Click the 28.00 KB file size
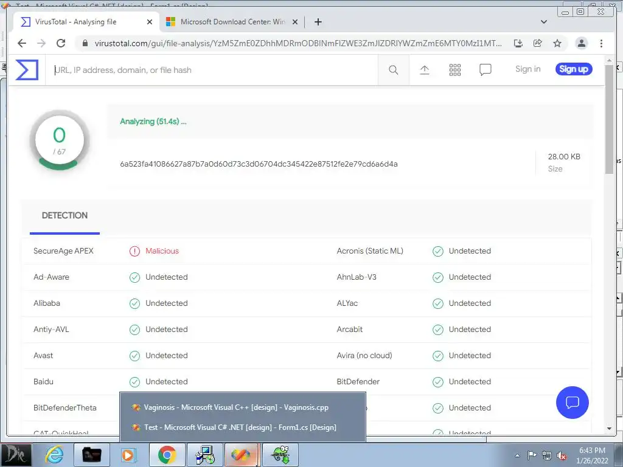 pos(564,157)
